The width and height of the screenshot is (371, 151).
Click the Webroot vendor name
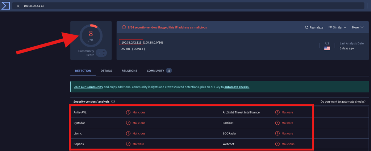(228, 144)
